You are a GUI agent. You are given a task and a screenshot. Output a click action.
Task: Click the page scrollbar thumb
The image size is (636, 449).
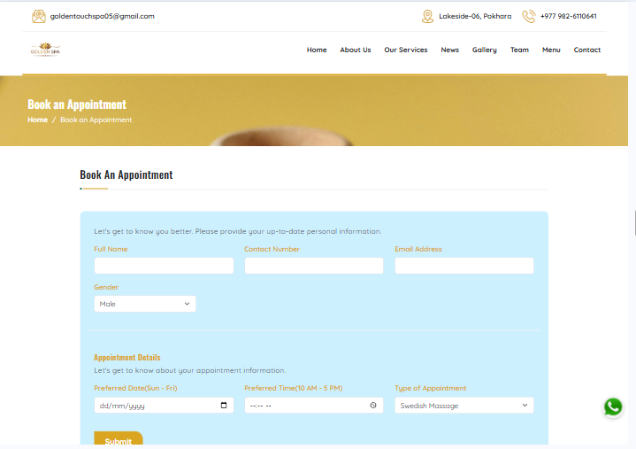tap(635, 222)
